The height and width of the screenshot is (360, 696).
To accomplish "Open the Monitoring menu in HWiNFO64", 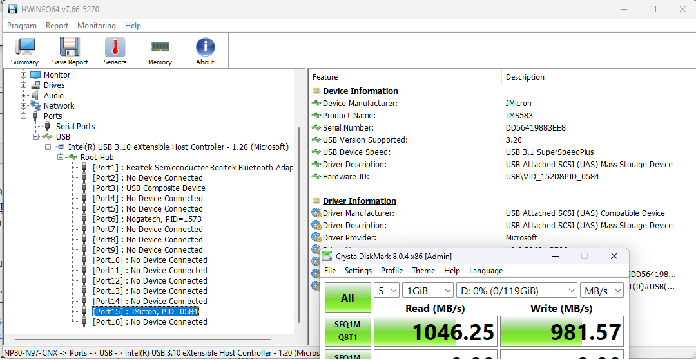I will [x=96, y=26].
